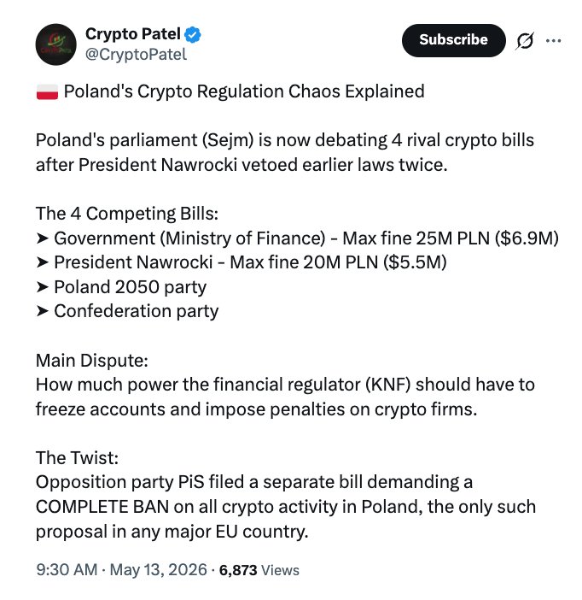Viewport: 582px width, 600px height.
Task: Click the COMPLETE BAN text
Action: coord(102,507)
